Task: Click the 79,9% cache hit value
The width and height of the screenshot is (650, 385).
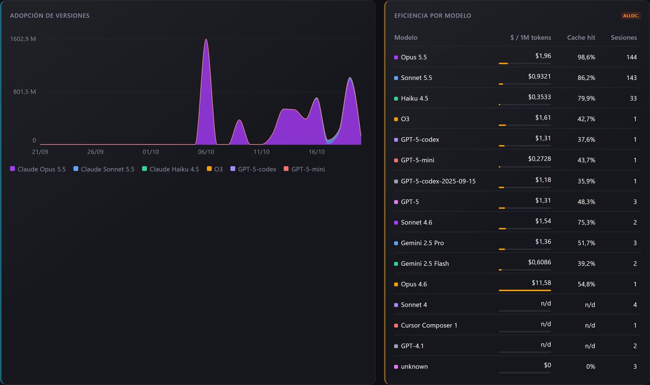Action: 586,98
